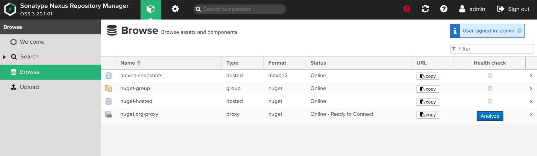Sort by the Name column header
This screenshot has width=537, height=156.
(x=169, y=63)
